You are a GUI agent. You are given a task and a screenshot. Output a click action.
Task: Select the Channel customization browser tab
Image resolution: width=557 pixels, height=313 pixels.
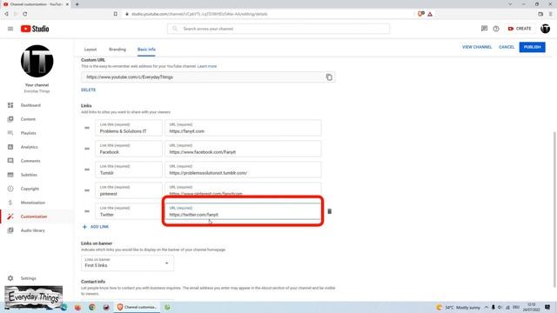tap(36, 4)
